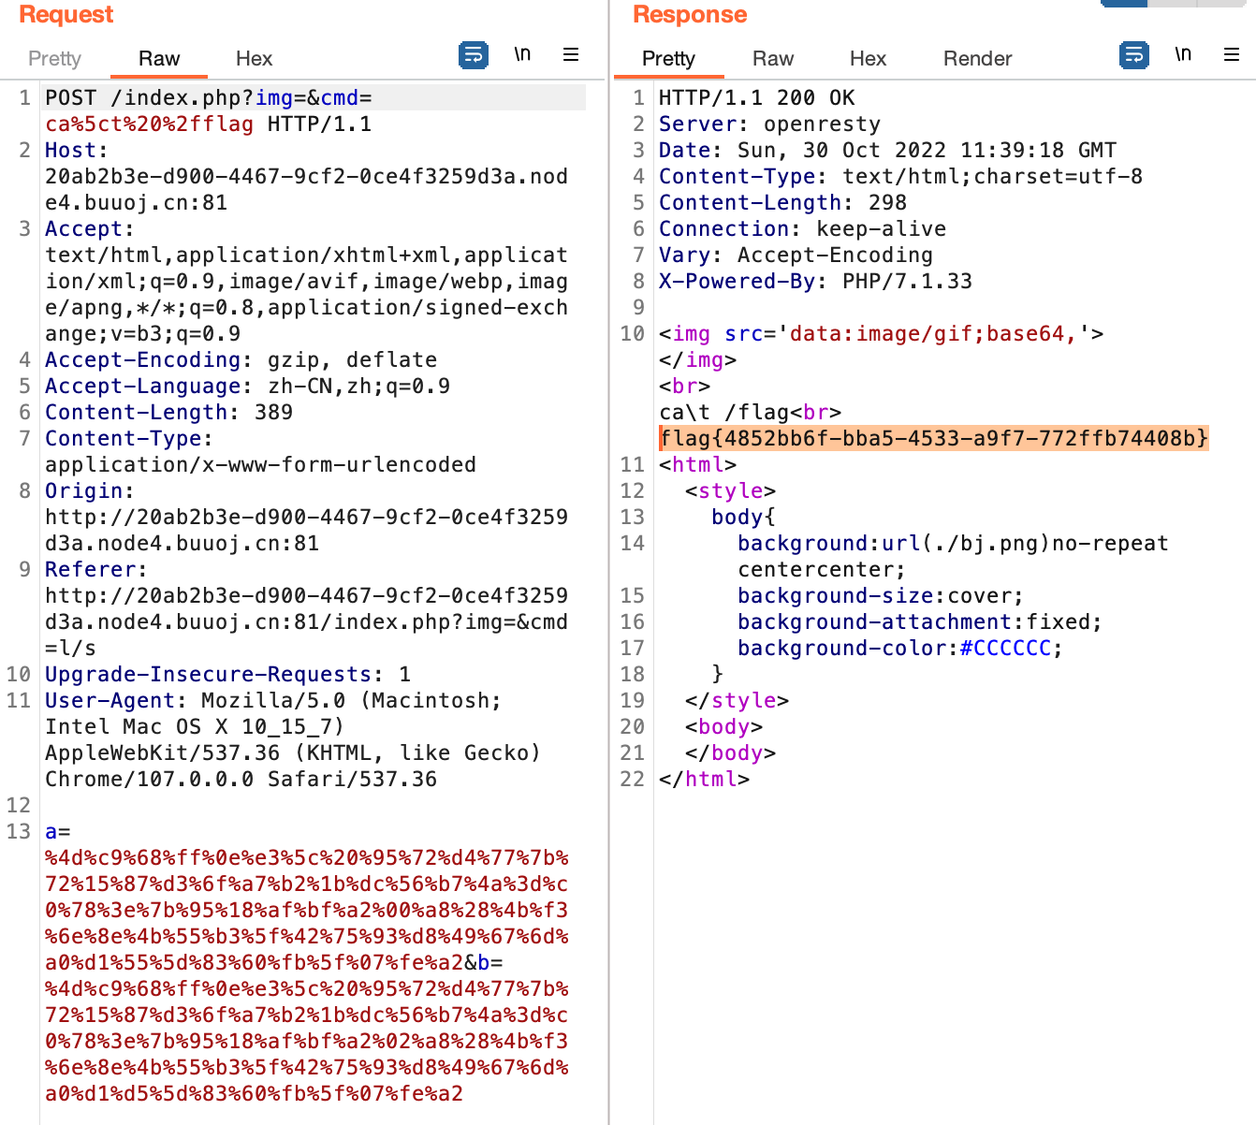Viewport: 1256px width, 1125px height.
Task: Toggle word wrap icon in Response panel
Action: click(x=1134, y=55)
